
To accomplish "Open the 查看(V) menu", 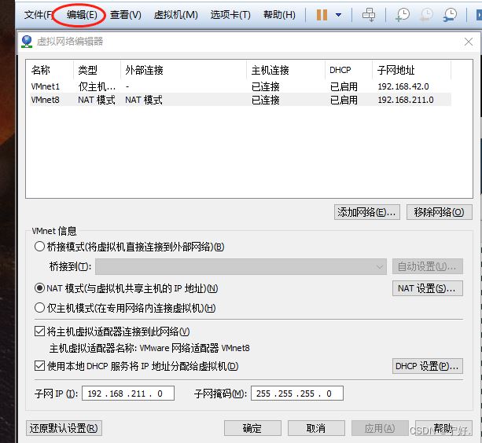I will [126, 14].
